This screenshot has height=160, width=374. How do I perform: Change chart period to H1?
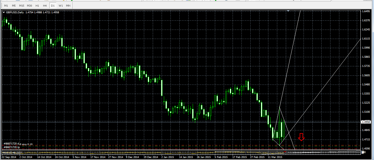37,6
